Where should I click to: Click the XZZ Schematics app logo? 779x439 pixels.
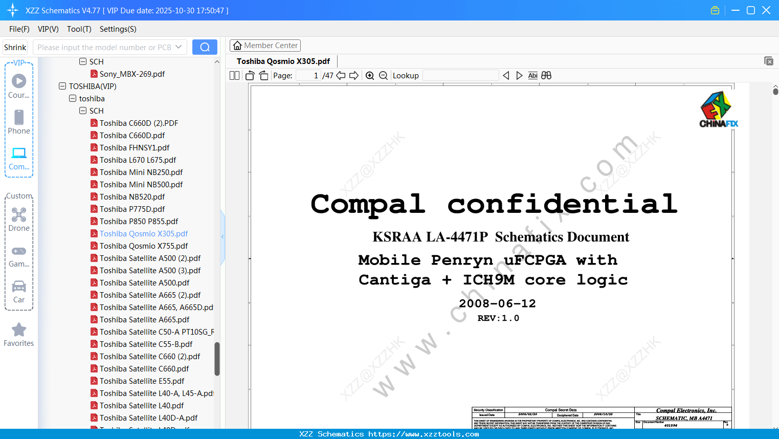13,10
